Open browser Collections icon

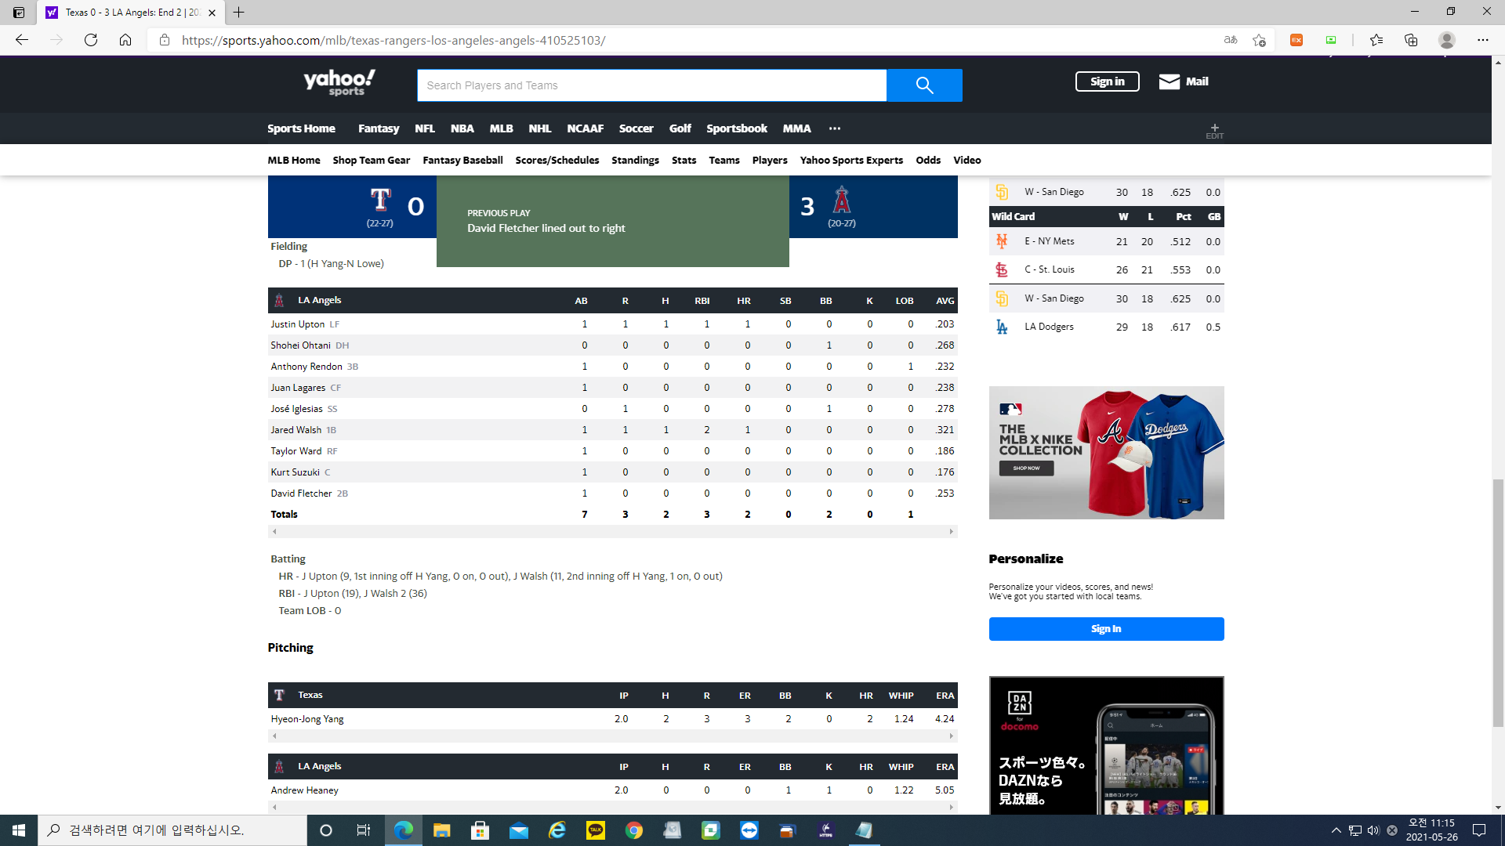click(x=1411, y=40)
